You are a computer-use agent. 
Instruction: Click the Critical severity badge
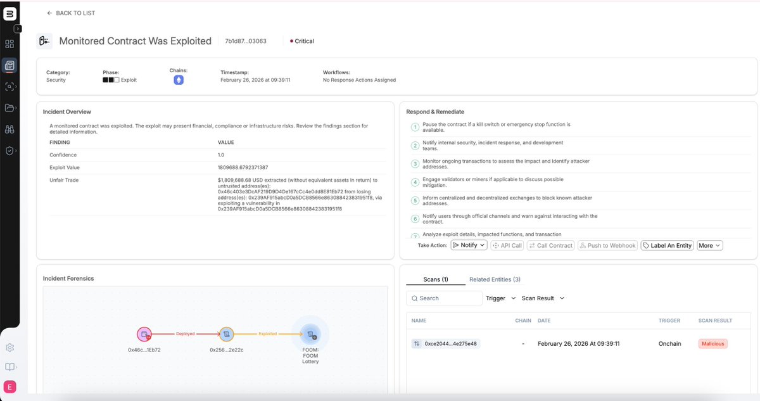pyautogui.click(x=302, y=41)
